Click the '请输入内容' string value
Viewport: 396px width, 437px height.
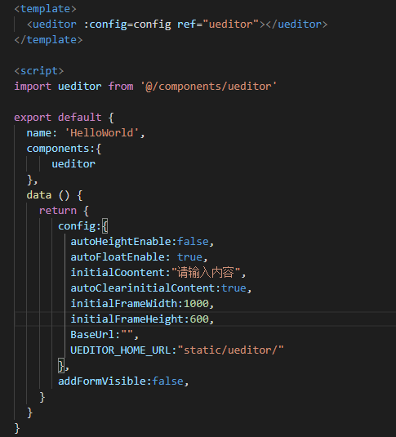(206, 273)
